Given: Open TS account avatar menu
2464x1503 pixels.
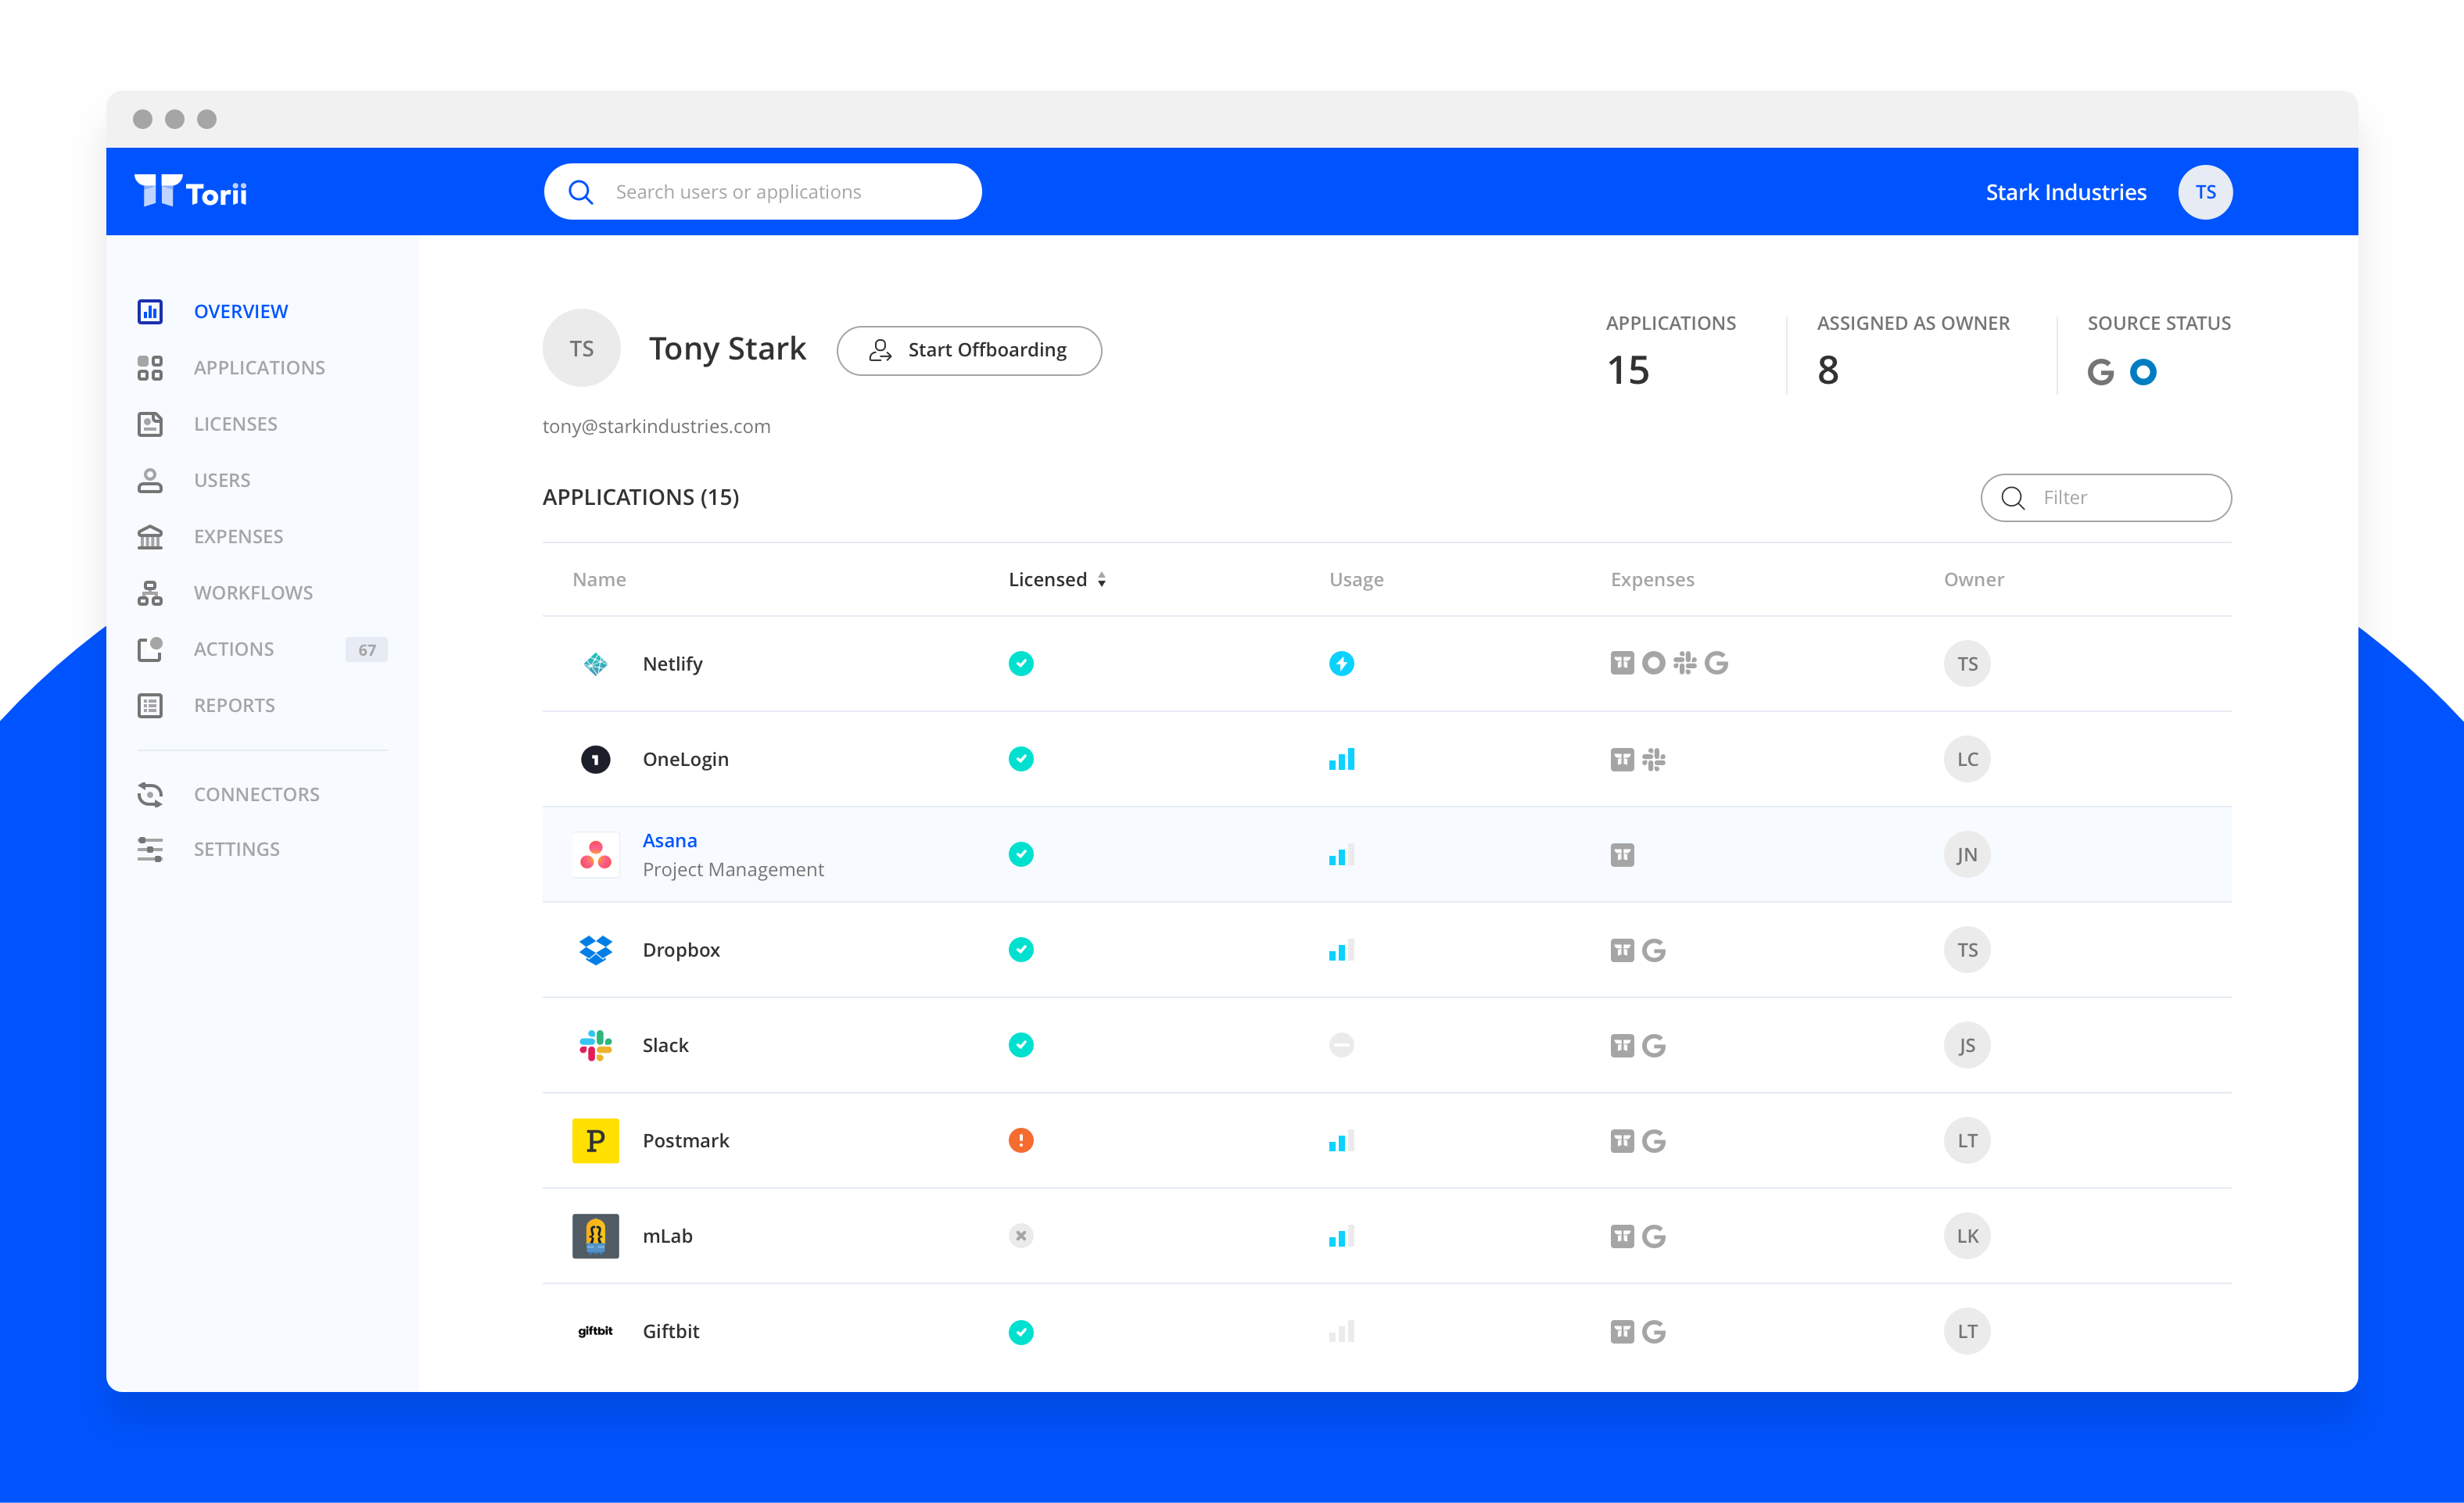Looking at the screenshot, I should (2204, 191).
